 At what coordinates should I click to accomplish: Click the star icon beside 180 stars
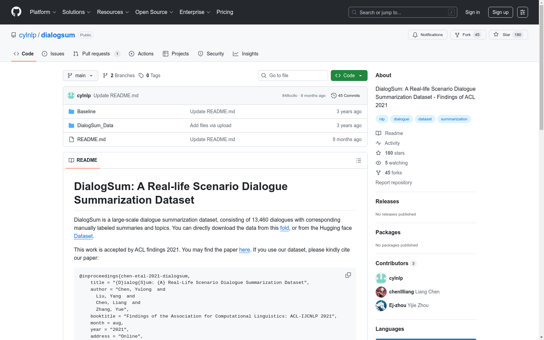coord(378,153)
